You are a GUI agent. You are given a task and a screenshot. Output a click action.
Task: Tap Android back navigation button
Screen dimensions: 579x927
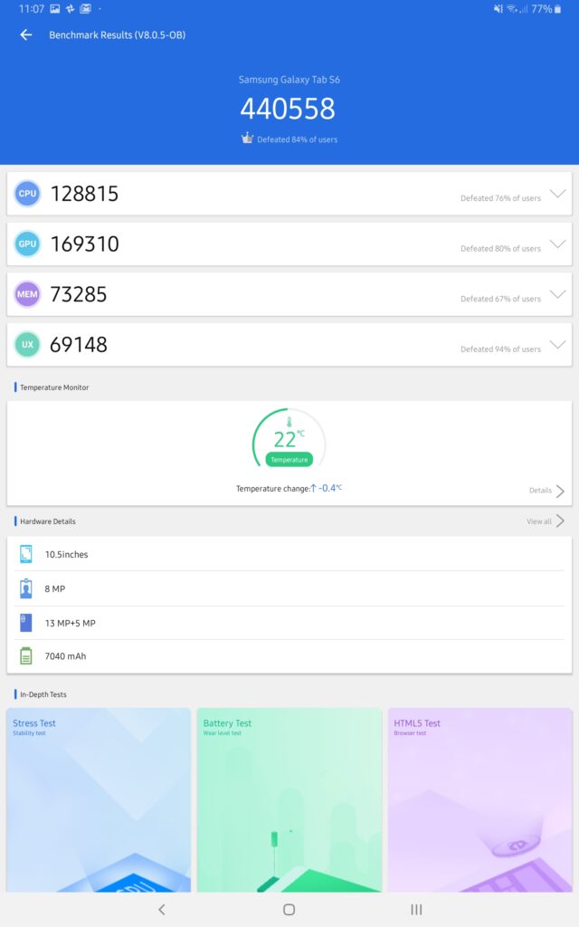(162, 909)
